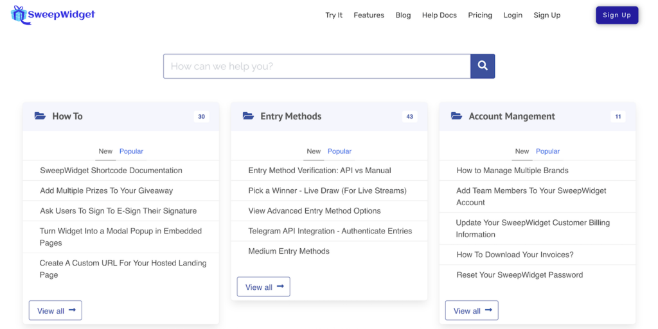Open the Account Mangement category heading
658x329 pixels.
512,116
